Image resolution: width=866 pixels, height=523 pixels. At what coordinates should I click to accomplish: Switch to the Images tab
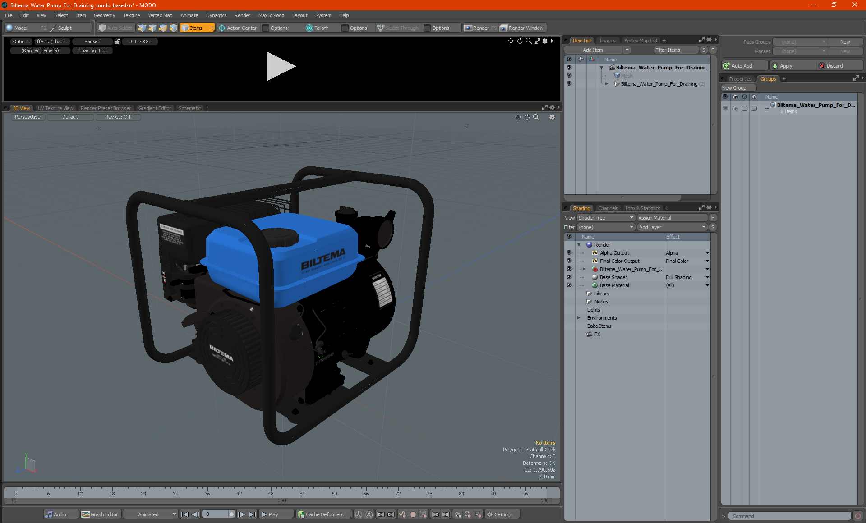(x=607, y=41)
